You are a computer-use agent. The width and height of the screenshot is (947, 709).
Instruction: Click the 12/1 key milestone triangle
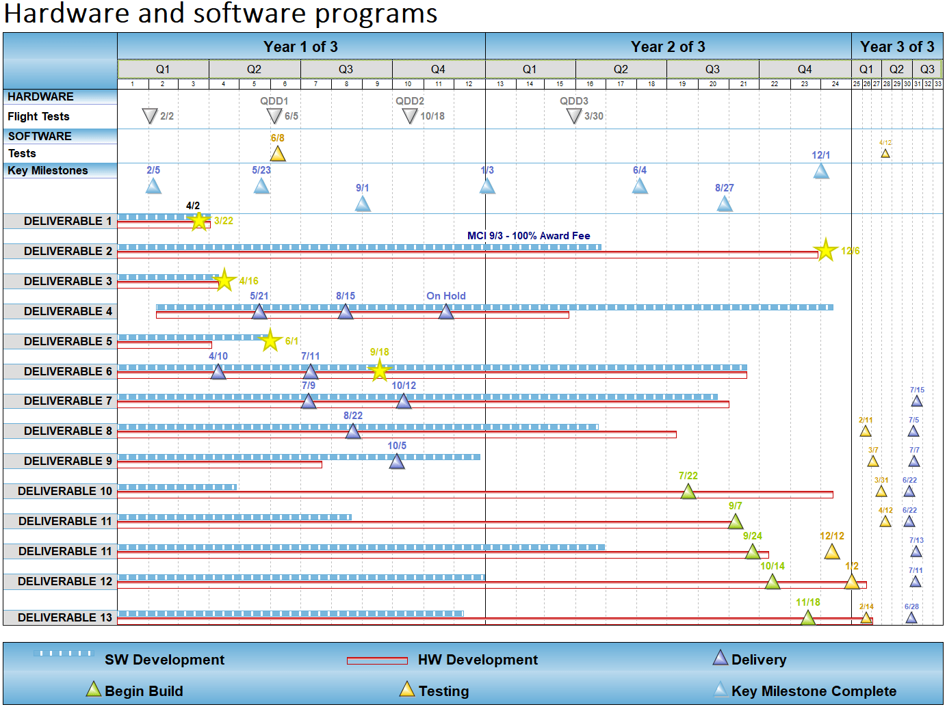click(x=820, y=172)
